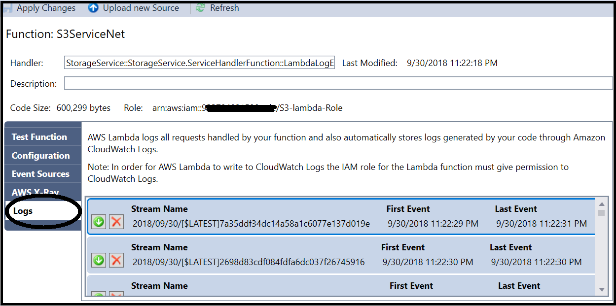Download the 2698d83cdf084fdf log stream
Viewport: 616px width, 306px height.
99,260
